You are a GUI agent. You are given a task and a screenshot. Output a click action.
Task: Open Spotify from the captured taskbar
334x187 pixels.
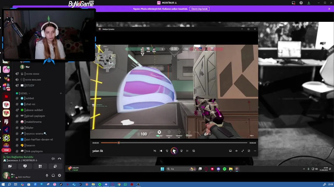(224, 169)
